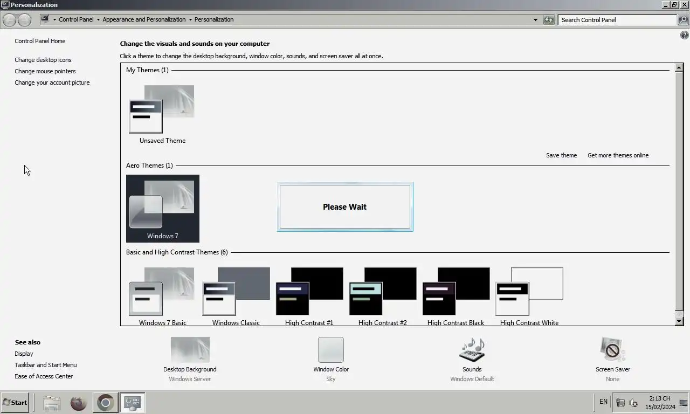Select the Windows 7 Aero theme
This screenshot has width=690, height=414.
point(163,209)
